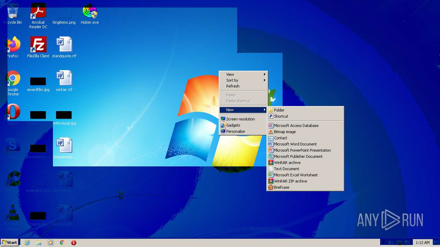This screenshot has height=247, width=440.
Task: Create new Text Document
Action: pyautogui.click(x=305, y=169)
